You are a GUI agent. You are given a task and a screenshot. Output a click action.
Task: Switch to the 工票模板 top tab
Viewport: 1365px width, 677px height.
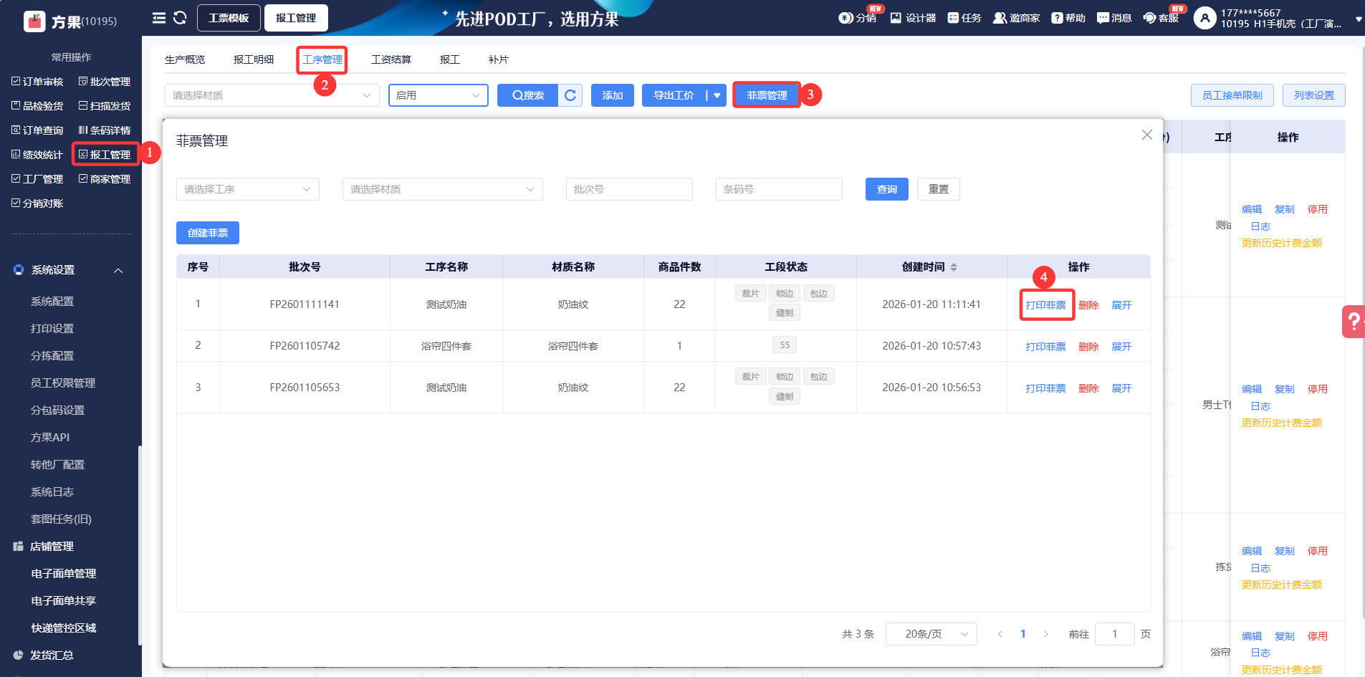(x=229, y=18)
